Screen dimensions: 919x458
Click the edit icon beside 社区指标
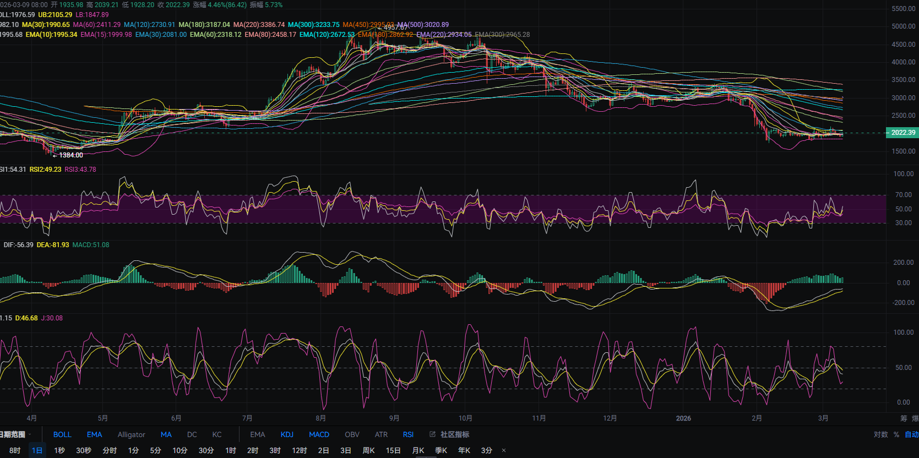tap(433, 434)
